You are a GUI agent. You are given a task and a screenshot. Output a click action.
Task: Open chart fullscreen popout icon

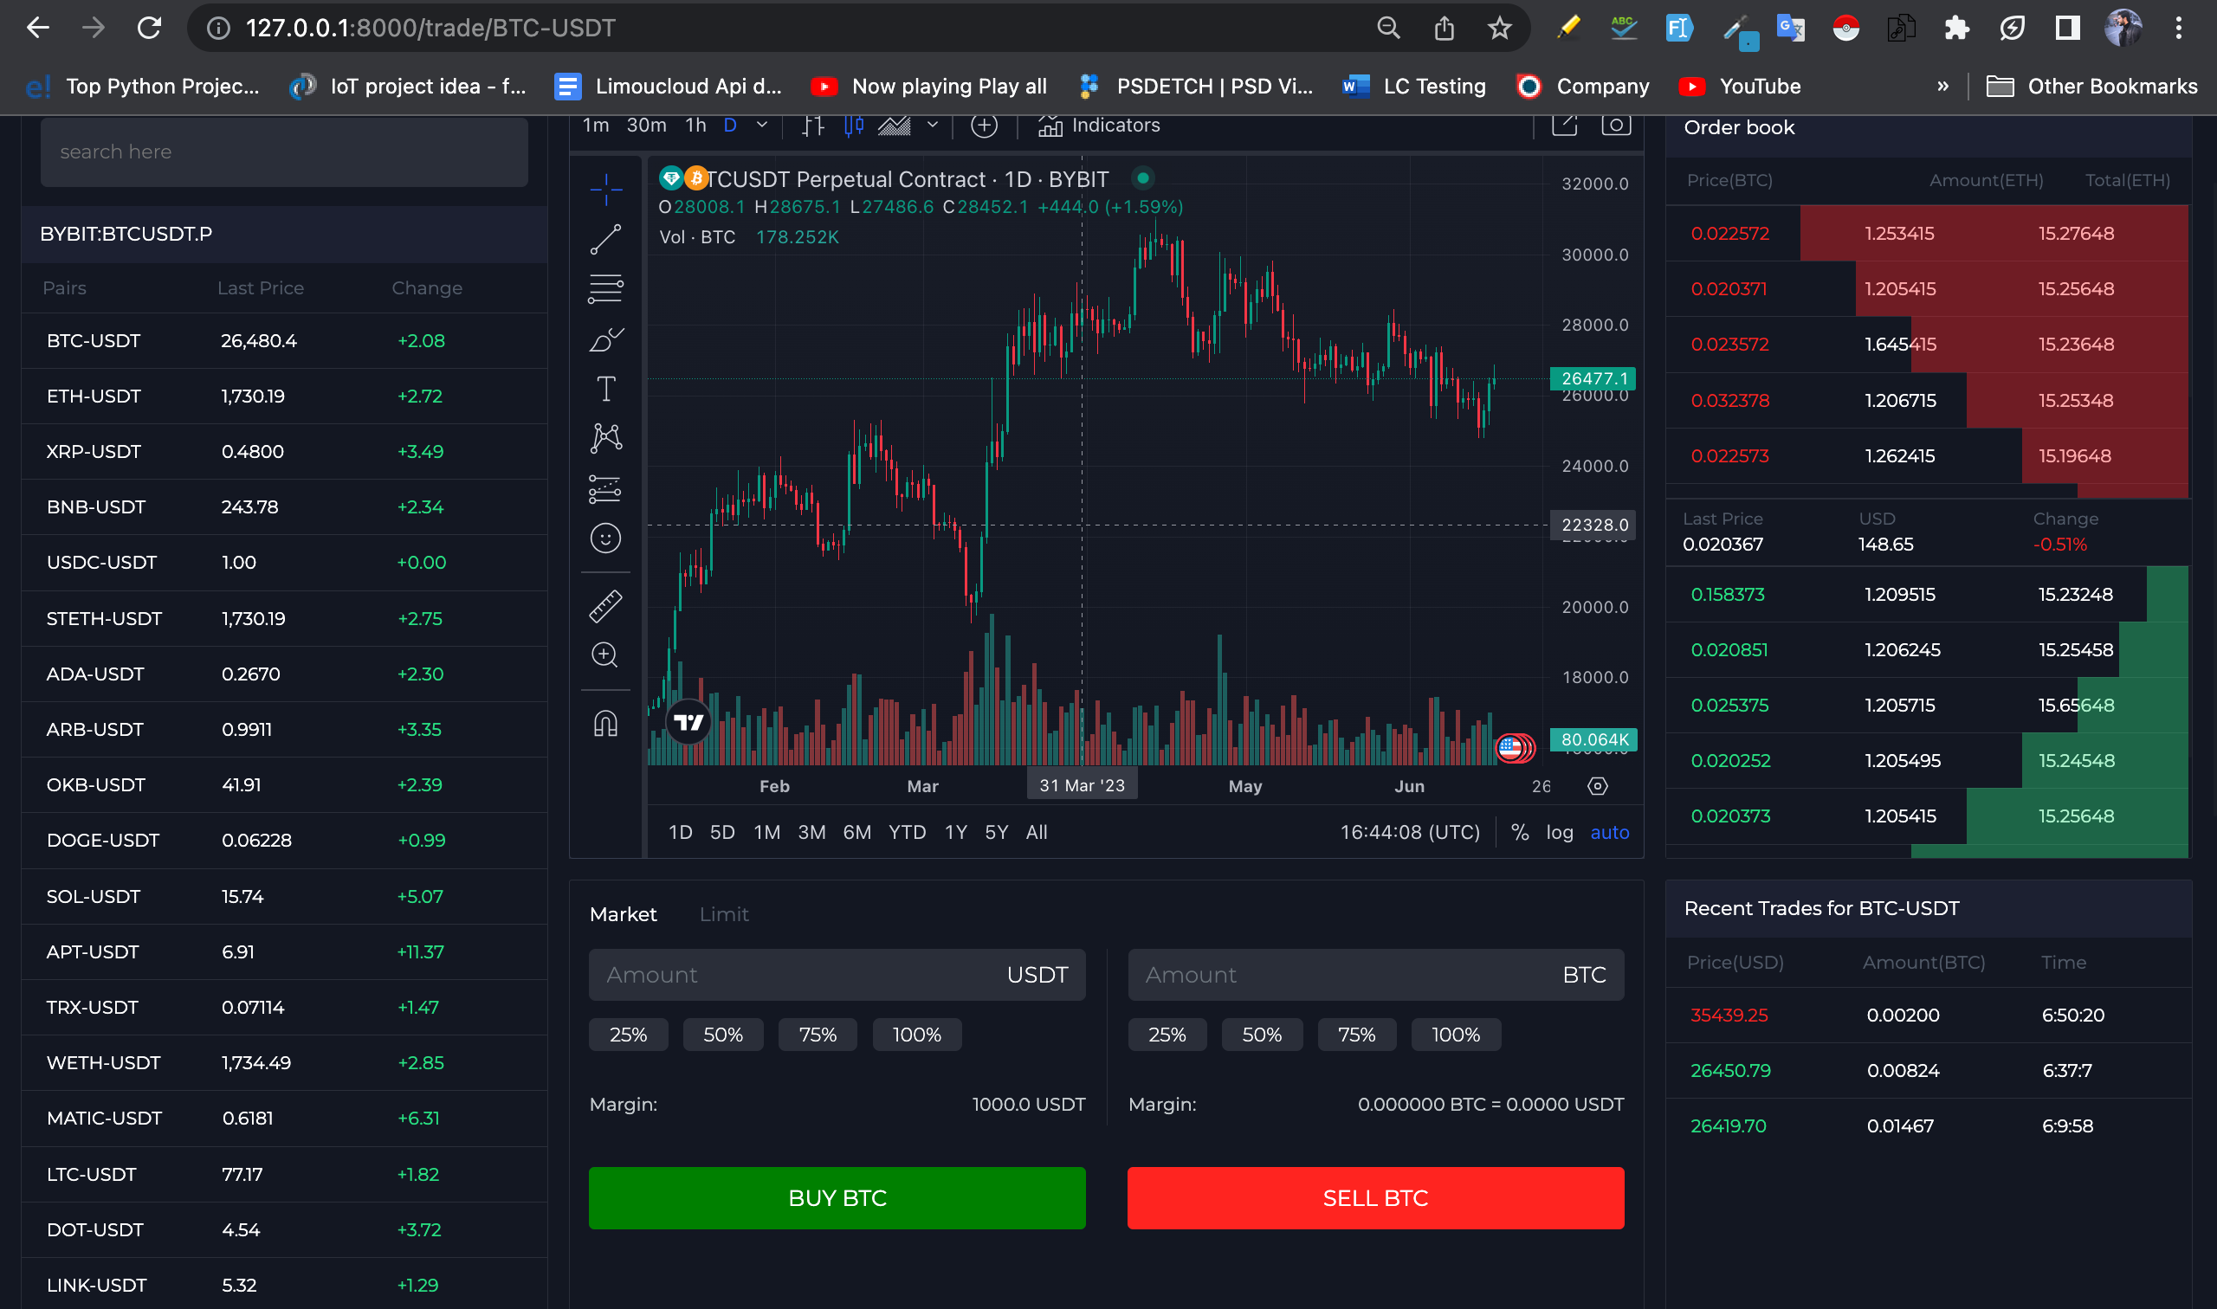point(1564,126)
